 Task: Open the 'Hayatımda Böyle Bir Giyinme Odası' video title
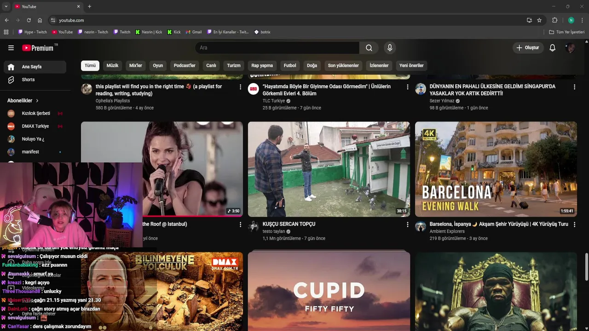(x=327, y=90)
